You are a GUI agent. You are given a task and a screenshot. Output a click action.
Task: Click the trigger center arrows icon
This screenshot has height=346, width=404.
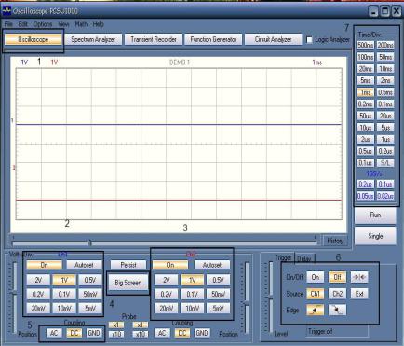pos(359,277)
